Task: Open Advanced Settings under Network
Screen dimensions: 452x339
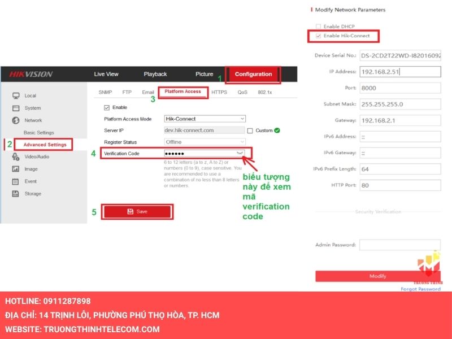Action: coord(45,145)
